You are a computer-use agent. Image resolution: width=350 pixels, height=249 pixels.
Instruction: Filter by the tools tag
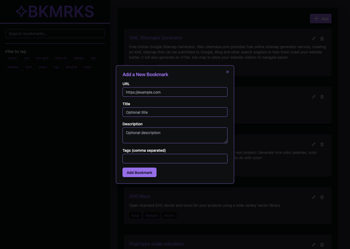point(87,67)
